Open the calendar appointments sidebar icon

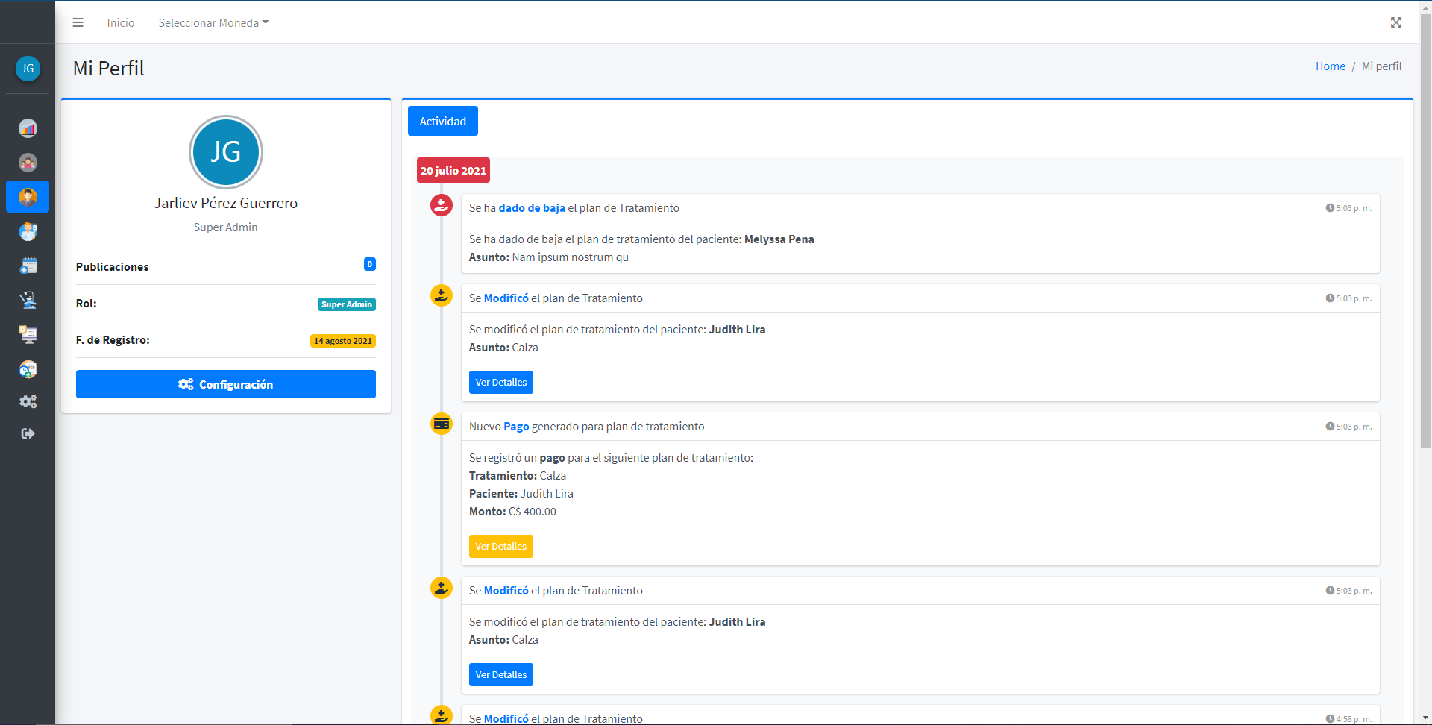tap(28, 266)
